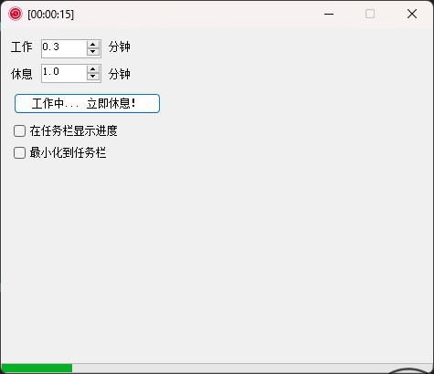
Task: Increase 休息 minutes with up arrow
Action: 93,69
